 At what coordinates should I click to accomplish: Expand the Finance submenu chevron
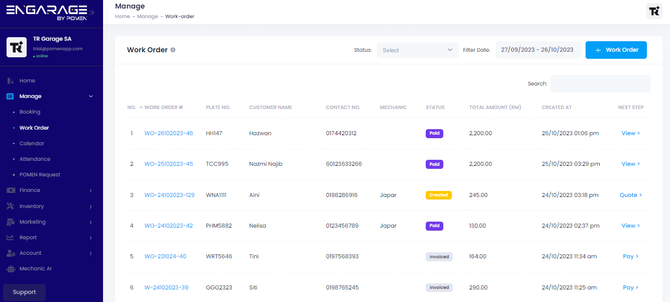click(x=90, y=190)
